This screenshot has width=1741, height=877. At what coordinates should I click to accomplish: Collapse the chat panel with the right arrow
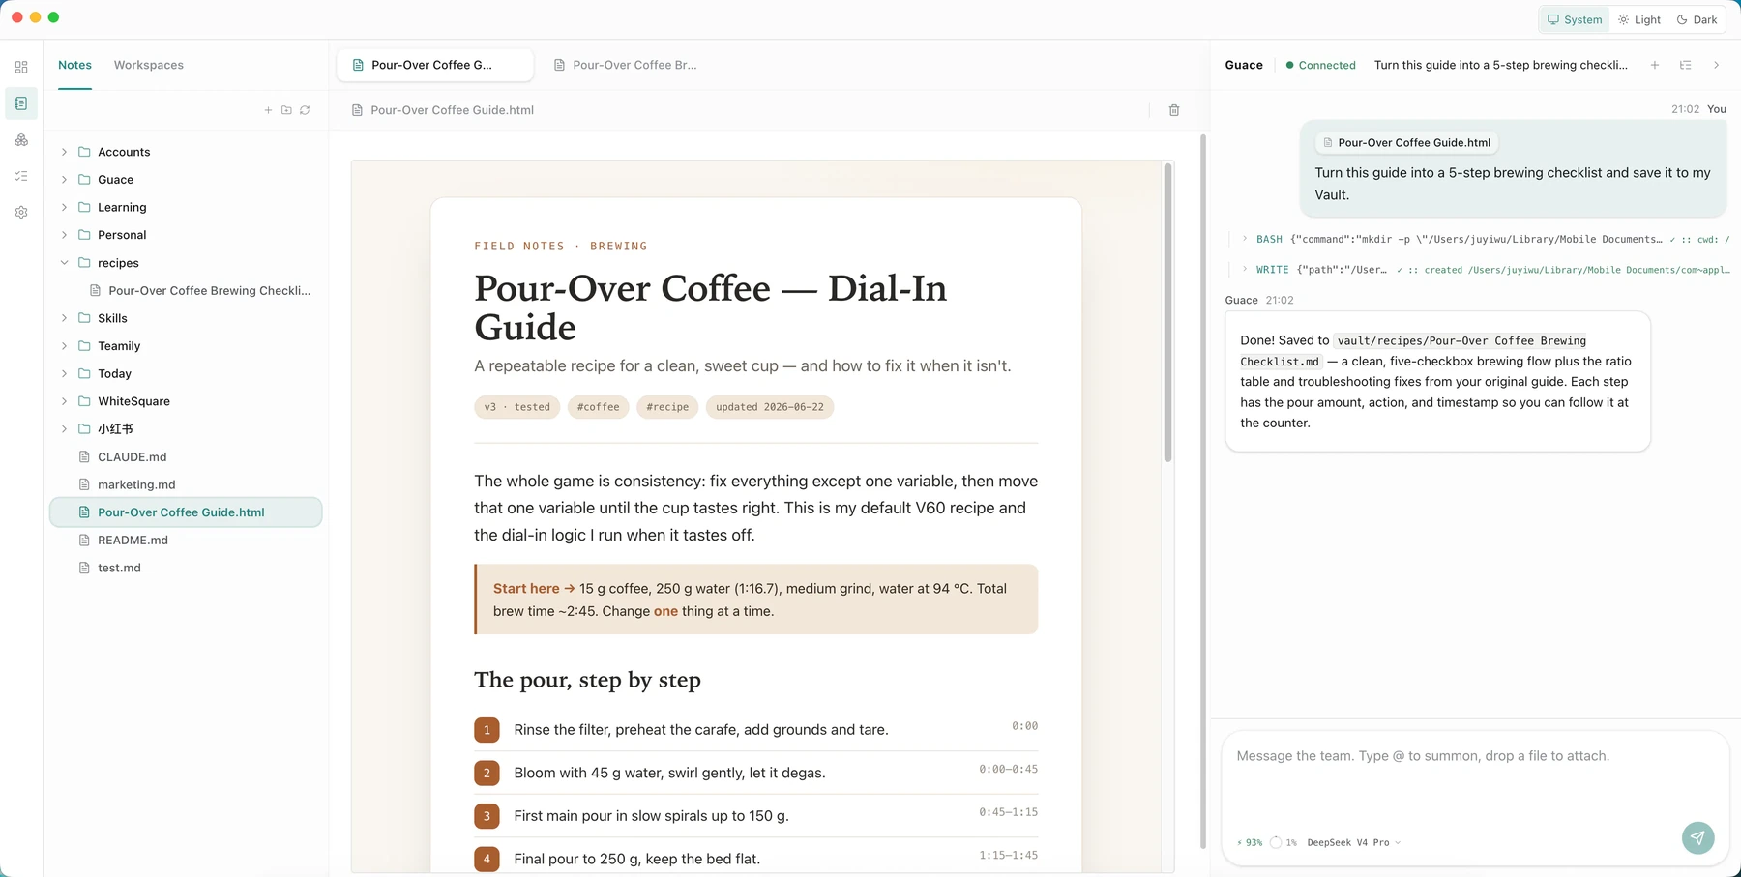pos(1717,65)
